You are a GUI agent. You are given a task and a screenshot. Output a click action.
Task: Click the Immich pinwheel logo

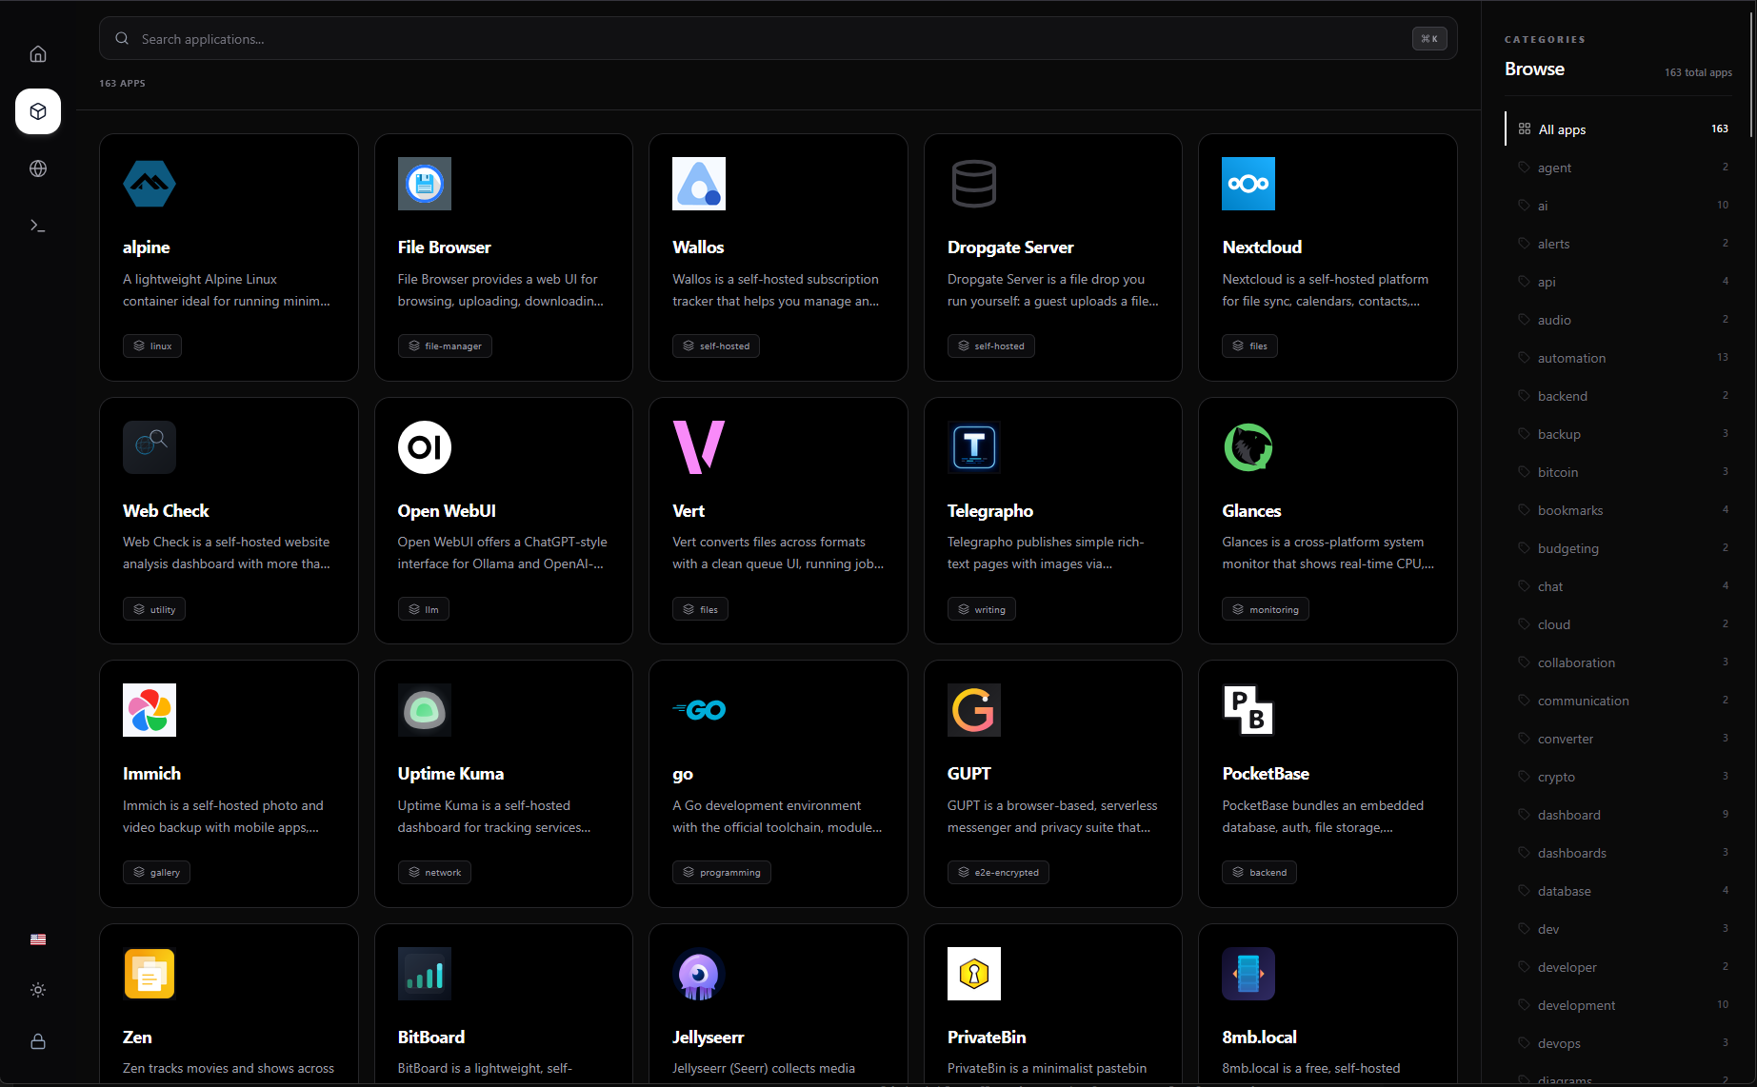[150, 710]
